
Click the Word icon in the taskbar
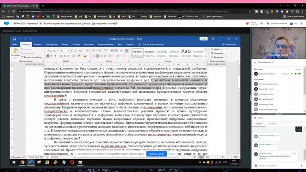coord(31,162)
